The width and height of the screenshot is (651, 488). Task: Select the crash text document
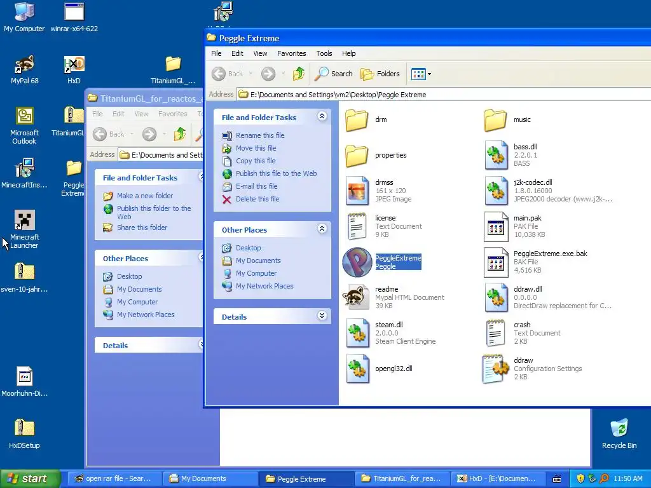click(496, 333)
